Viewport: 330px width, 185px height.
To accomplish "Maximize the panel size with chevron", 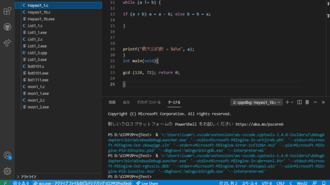I will [315, 103].
